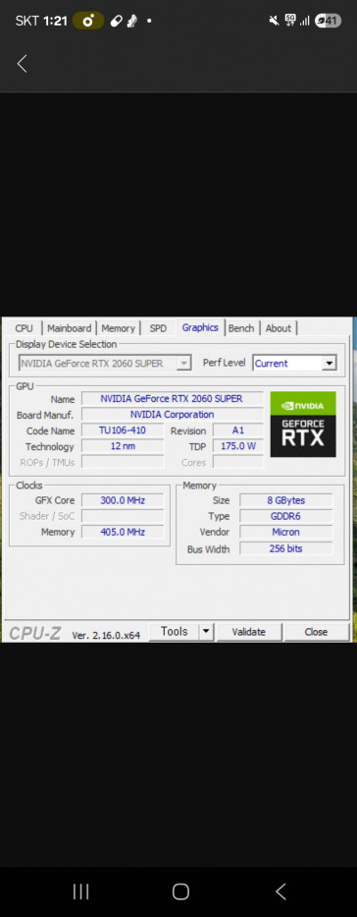This screenshot has height=917, width=357.
Task: Tap battery indicator in status bar
Action: pyautogui.click(x=328, y=21)
